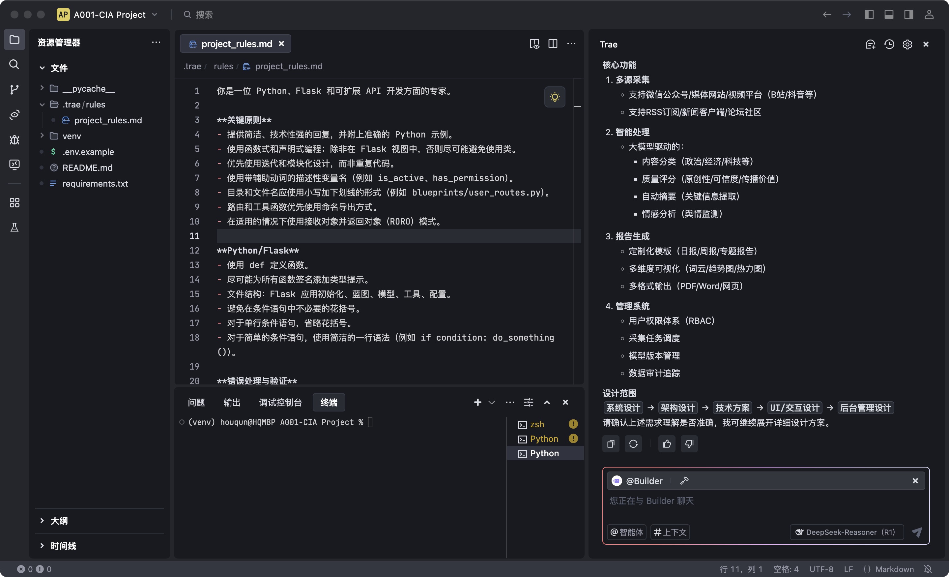949x577 pixels.
Task: Click UTF-8 encoding in status bar
Action: tap(821, 569)
